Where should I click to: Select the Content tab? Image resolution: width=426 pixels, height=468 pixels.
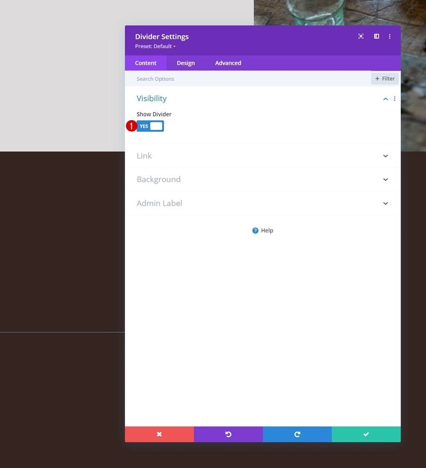pos(146,63)
